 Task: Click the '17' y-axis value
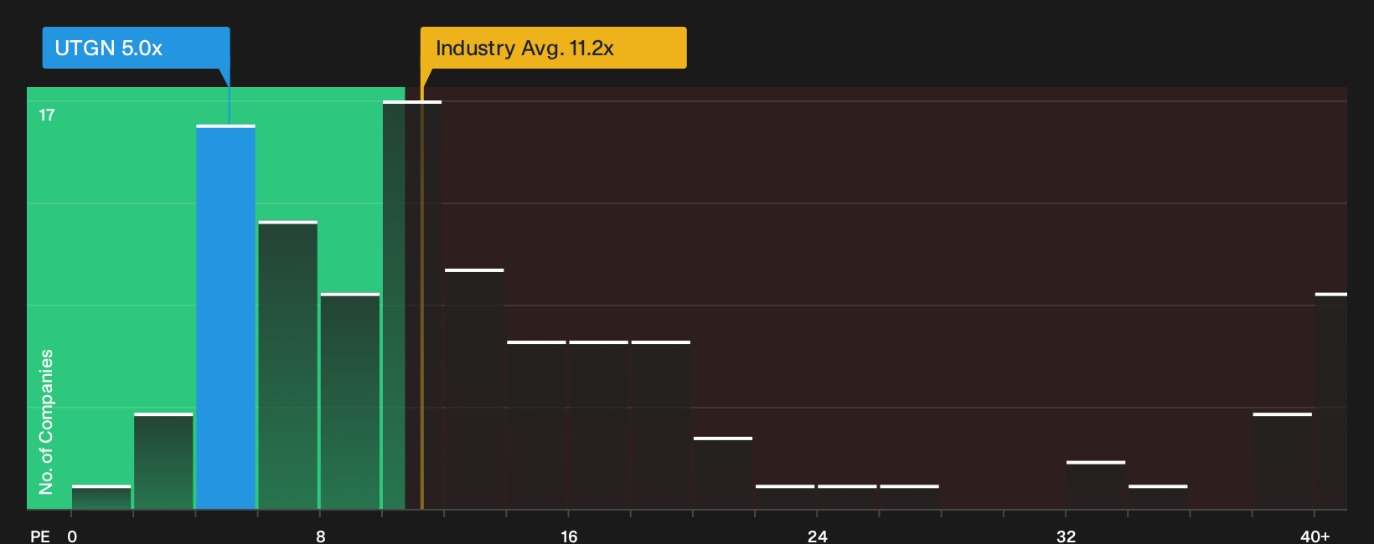(x=47, y=115)
